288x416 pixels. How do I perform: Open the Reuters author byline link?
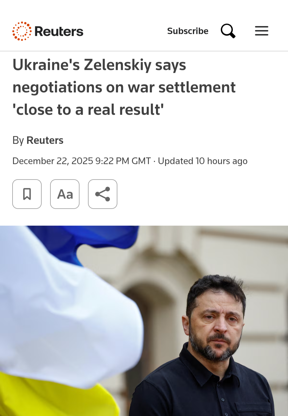coord(45,140)
